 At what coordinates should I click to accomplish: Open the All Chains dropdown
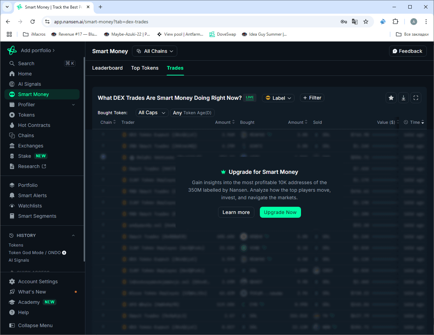[x=155, y=51]
